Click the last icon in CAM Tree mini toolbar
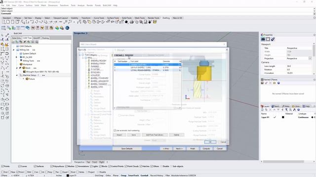316x177 pixels. tap(37, 42)
